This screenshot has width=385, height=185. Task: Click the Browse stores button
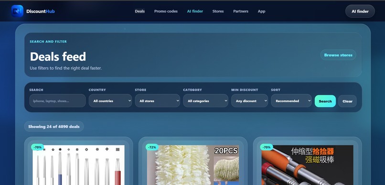(338, 55)
